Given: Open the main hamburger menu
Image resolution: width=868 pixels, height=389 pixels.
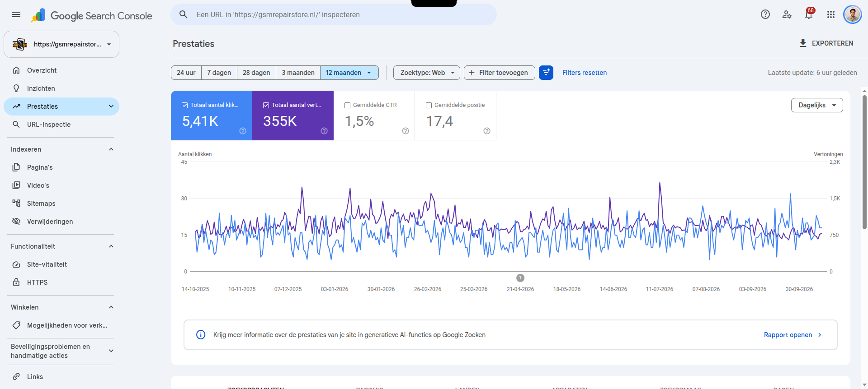Looking at the screenshot, I should 16,14.
